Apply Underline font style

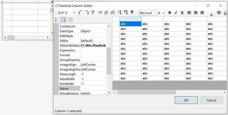[182, 13]
